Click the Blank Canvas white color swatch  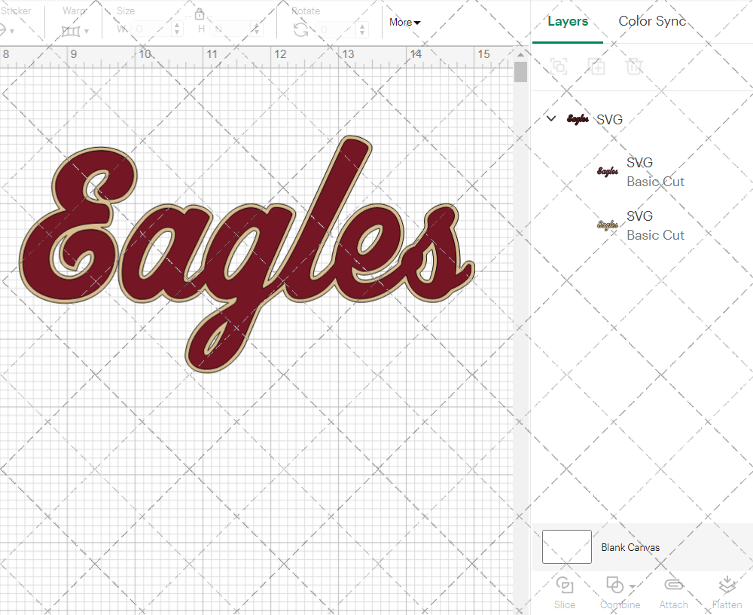tap(566, 547)
